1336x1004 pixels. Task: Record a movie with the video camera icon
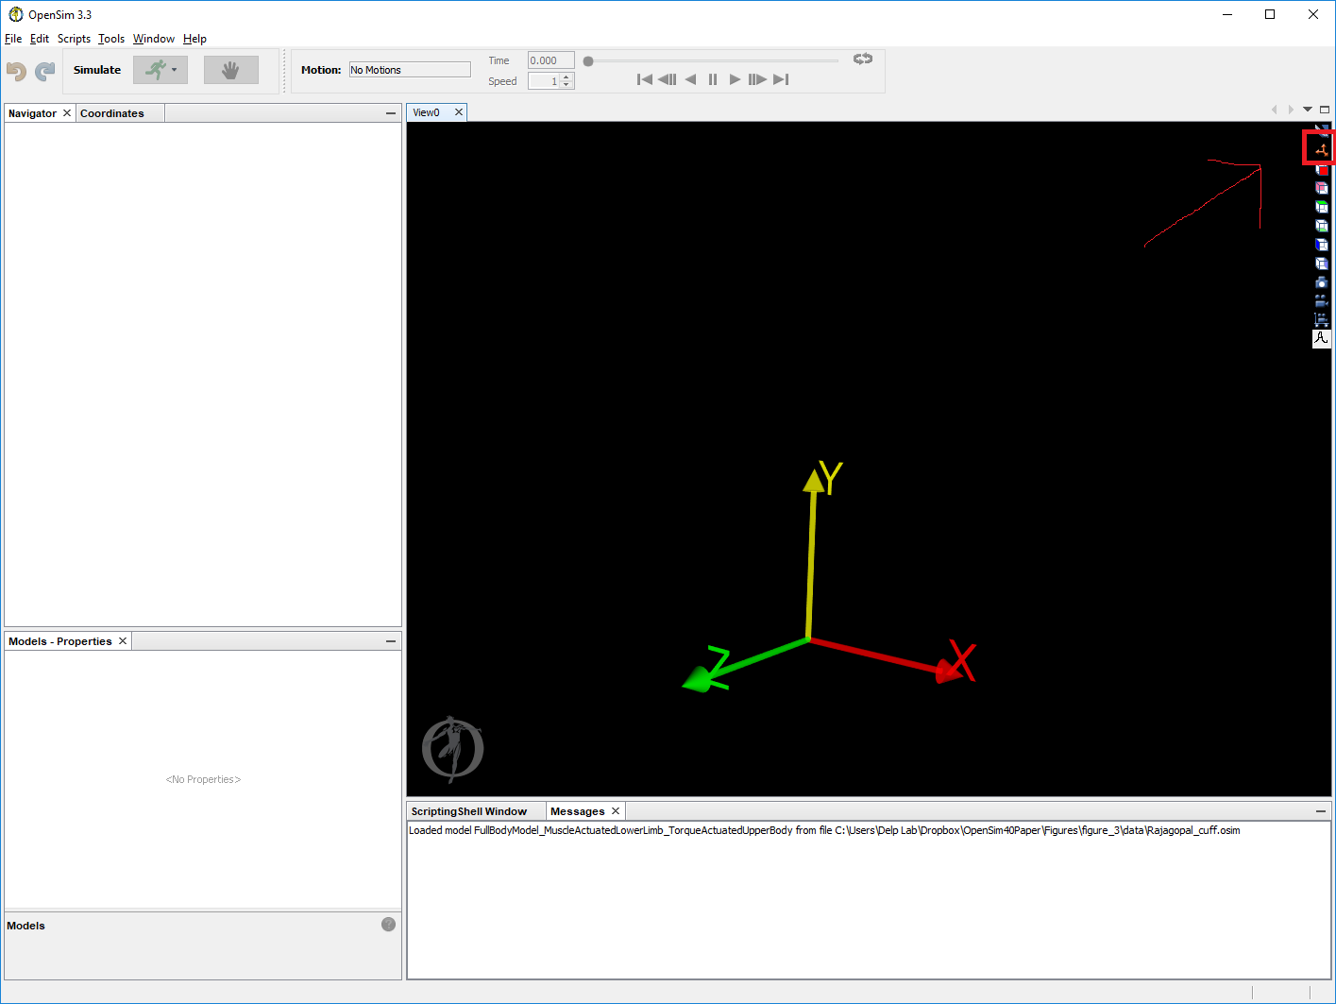pos(1321,300)
